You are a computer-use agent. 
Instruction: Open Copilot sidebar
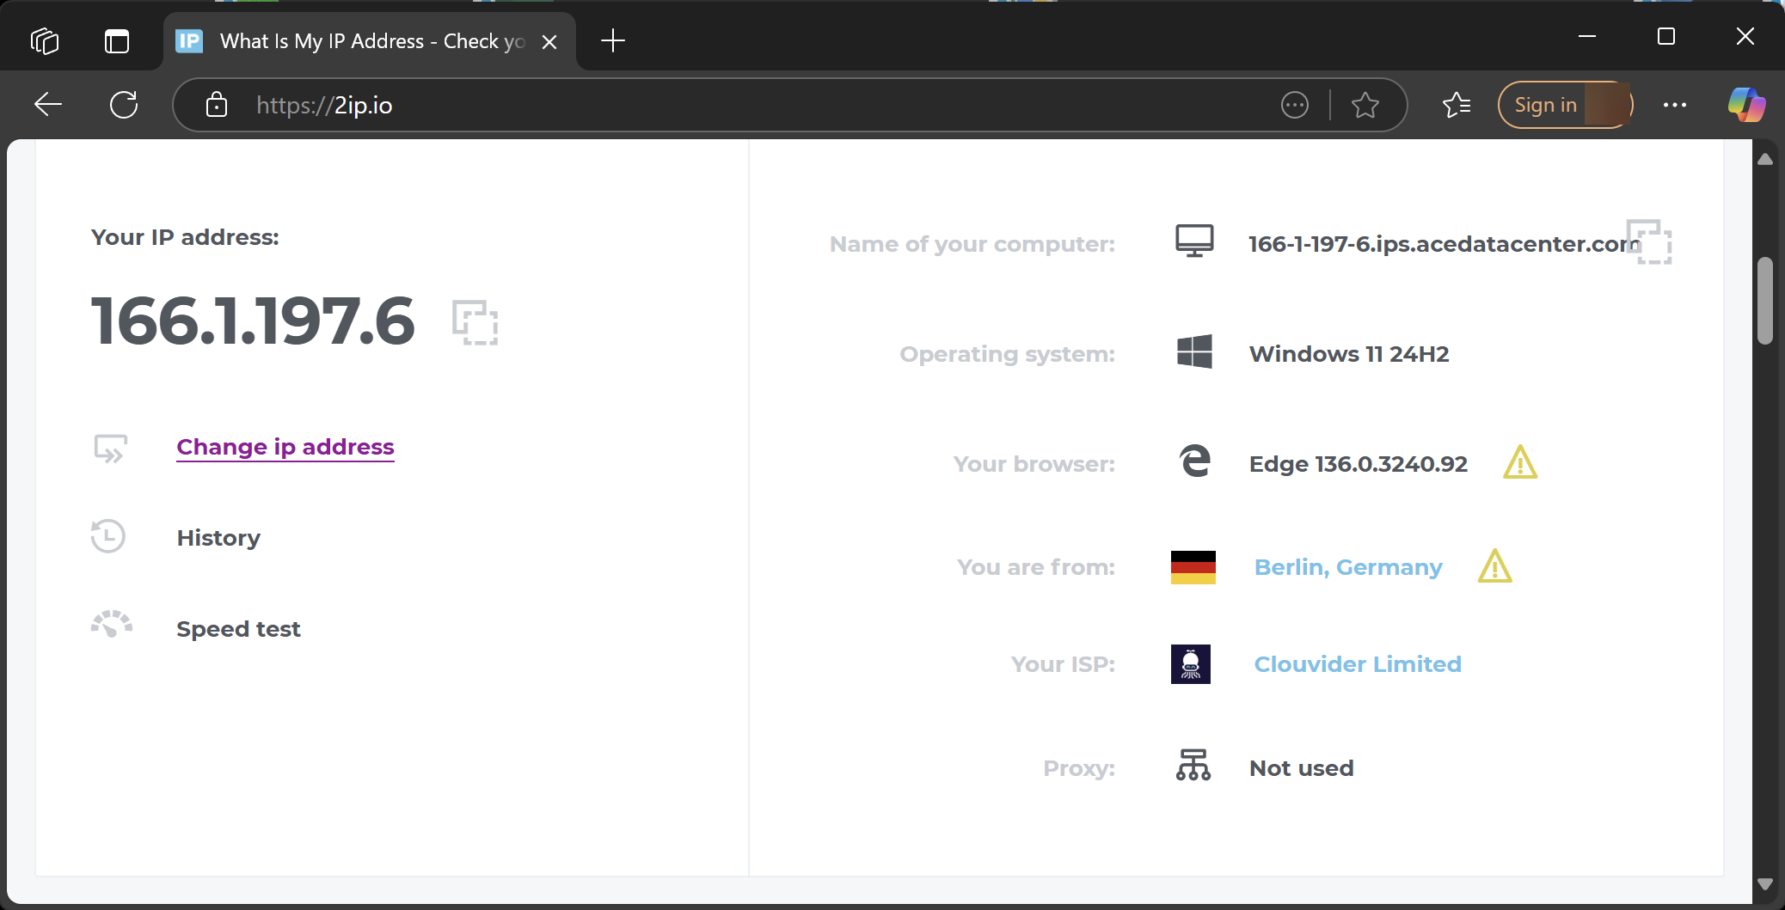tap(1747, 105)
